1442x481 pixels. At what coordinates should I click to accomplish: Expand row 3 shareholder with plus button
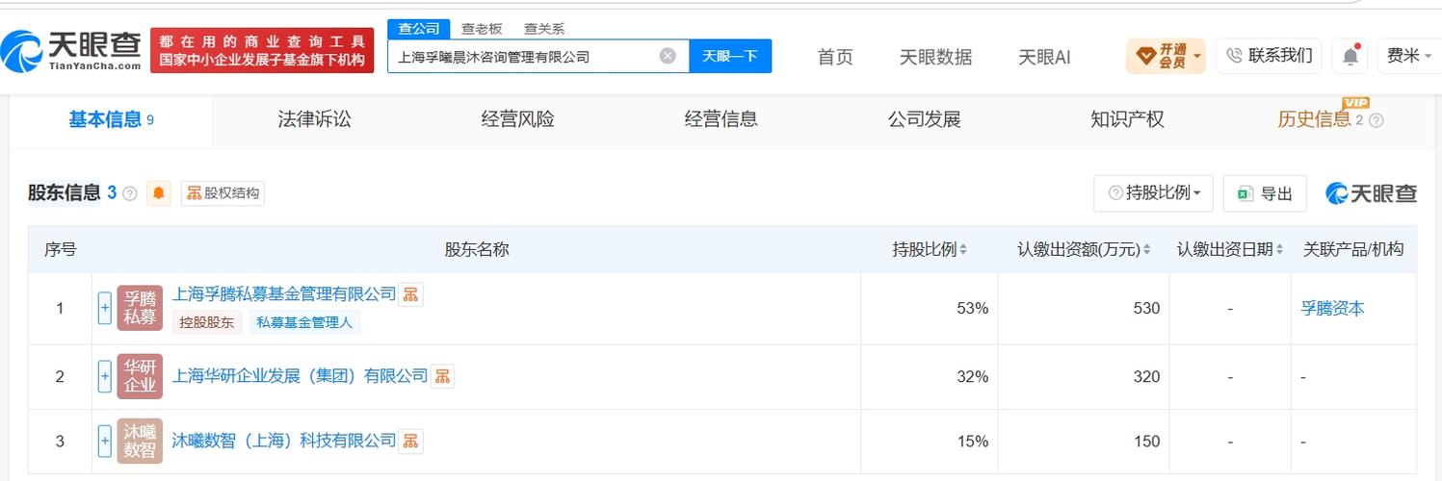(x=105, y=441)
